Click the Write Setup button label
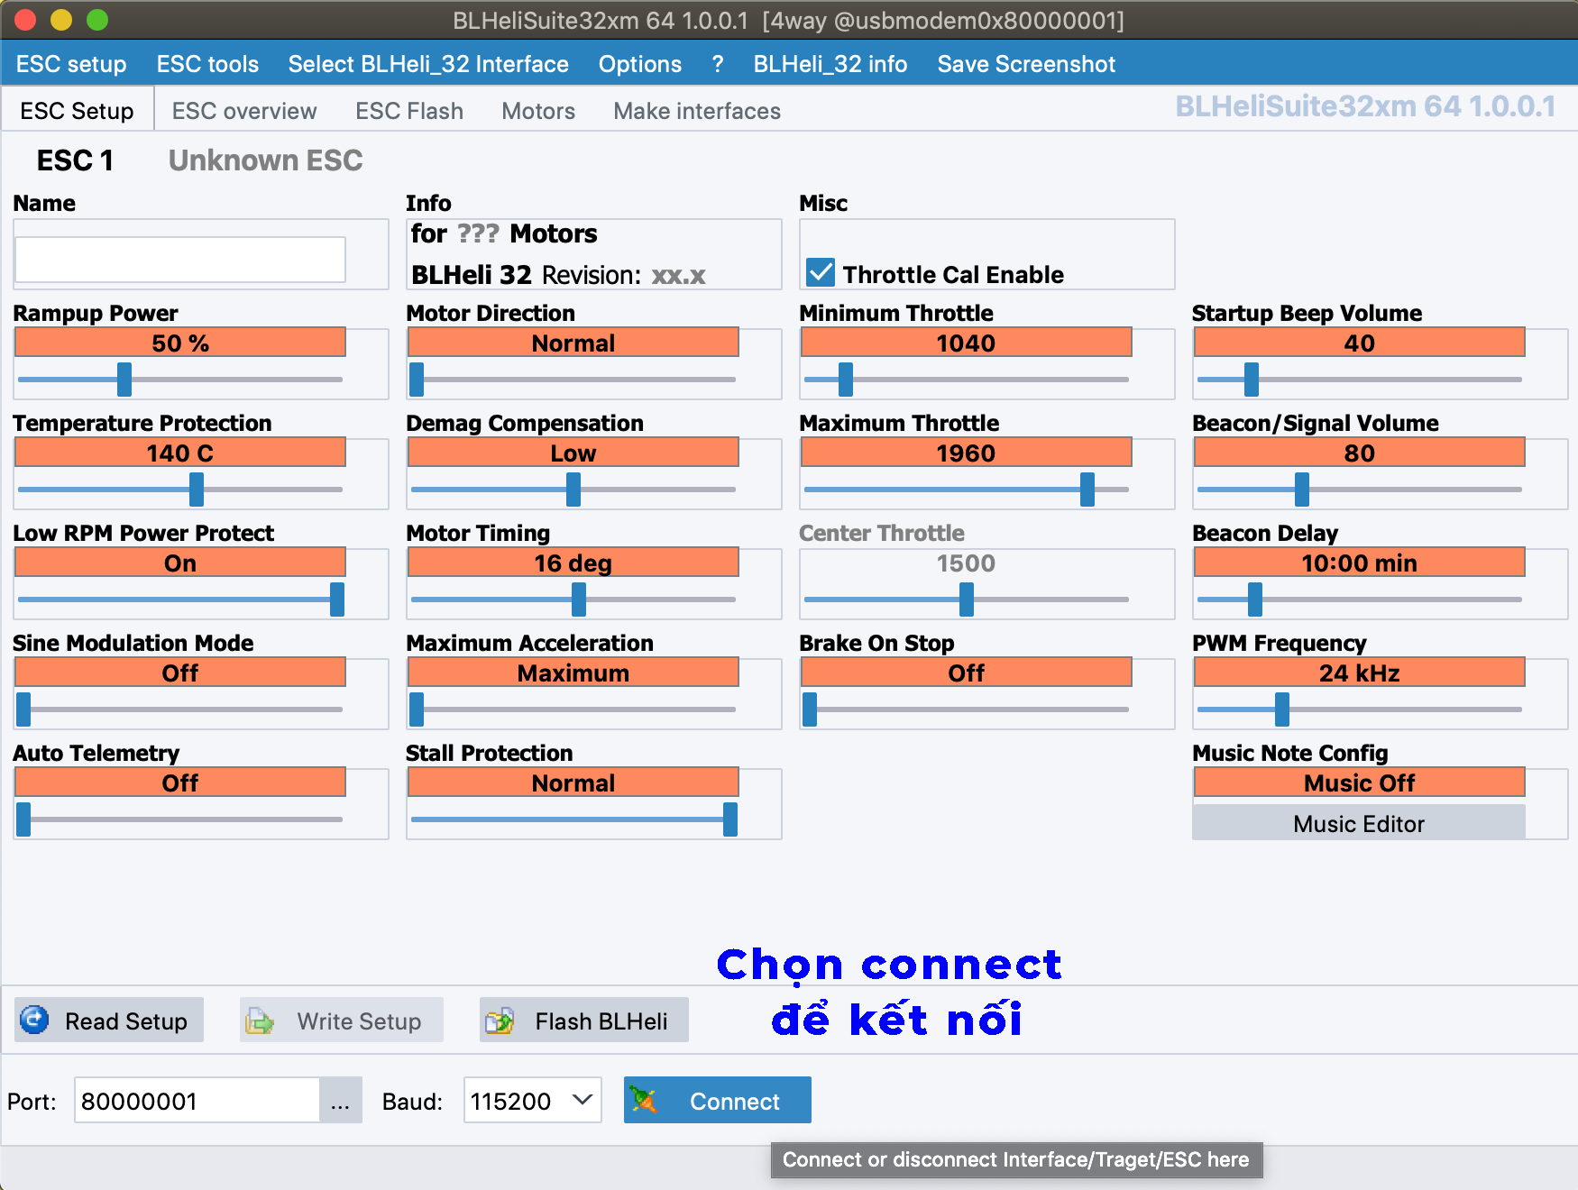This screenshot has width=1578, height=1190. 359,1021
